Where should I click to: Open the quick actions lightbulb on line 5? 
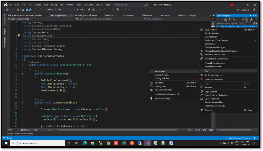click(x=18, y=36)
